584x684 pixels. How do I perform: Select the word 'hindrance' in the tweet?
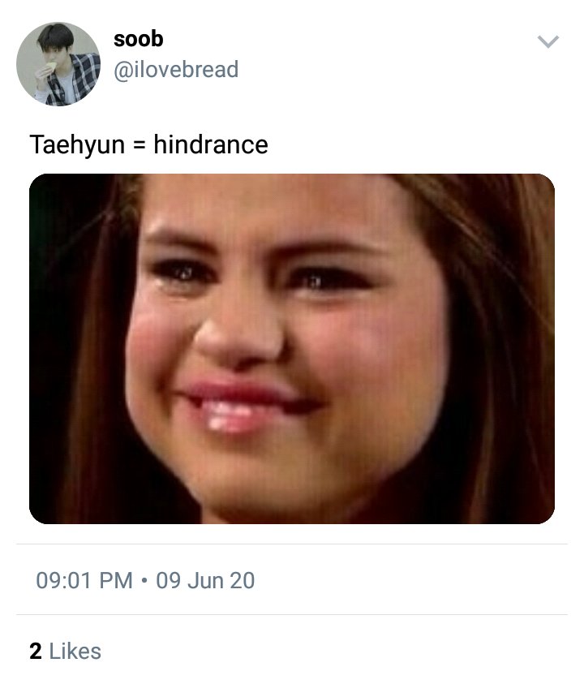tap(211, 144)
